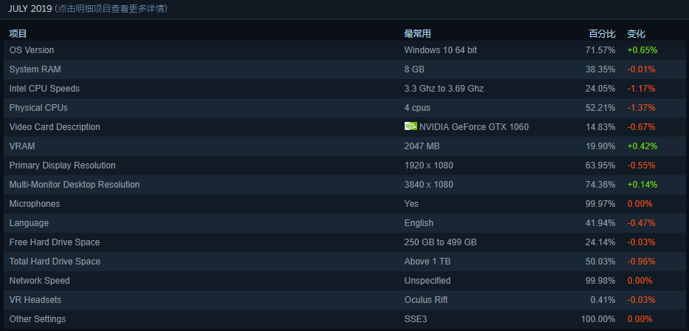Select Multi-Monitor Desktop Resolution row
The width and height of the screenshot is (689, 331).
74,185
